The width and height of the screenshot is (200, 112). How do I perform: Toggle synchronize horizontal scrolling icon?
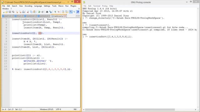click(66, 12)
